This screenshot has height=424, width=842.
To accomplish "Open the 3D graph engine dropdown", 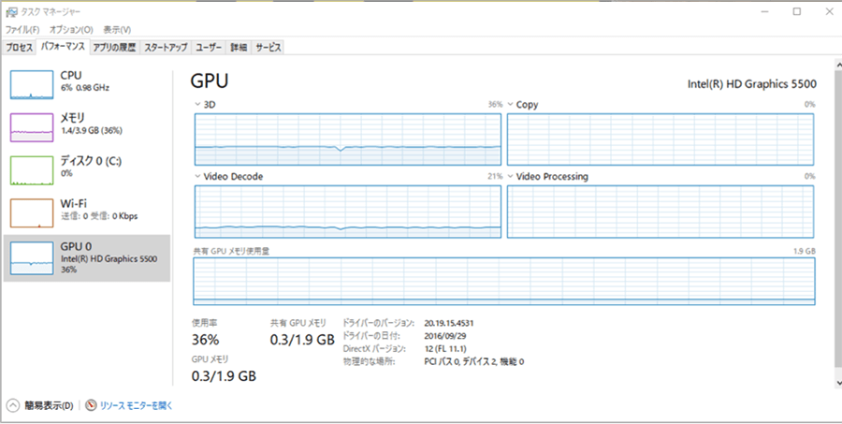I will [x=197, y=104].
